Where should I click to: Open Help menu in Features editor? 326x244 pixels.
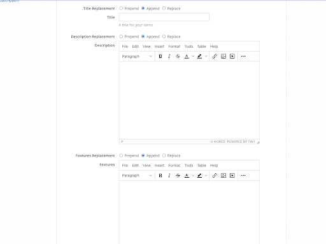[x=214, y=166]
